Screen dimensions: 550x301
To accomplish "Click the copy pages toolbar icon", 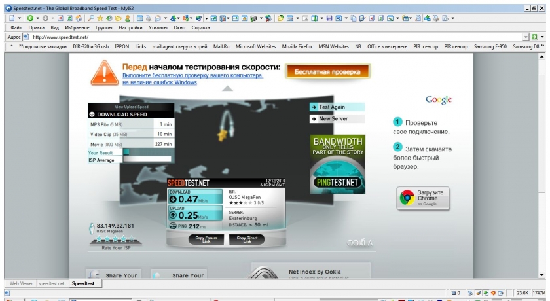I will coord(353,18).
